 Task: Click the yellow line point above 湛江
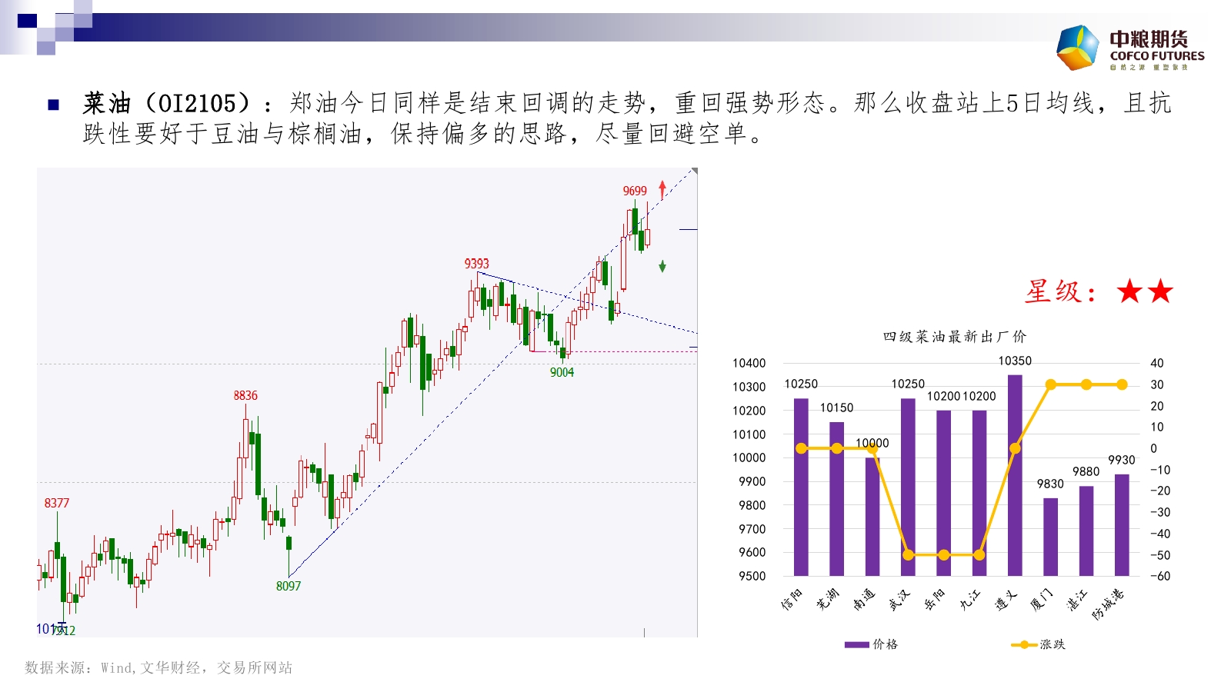point(1086,384)
